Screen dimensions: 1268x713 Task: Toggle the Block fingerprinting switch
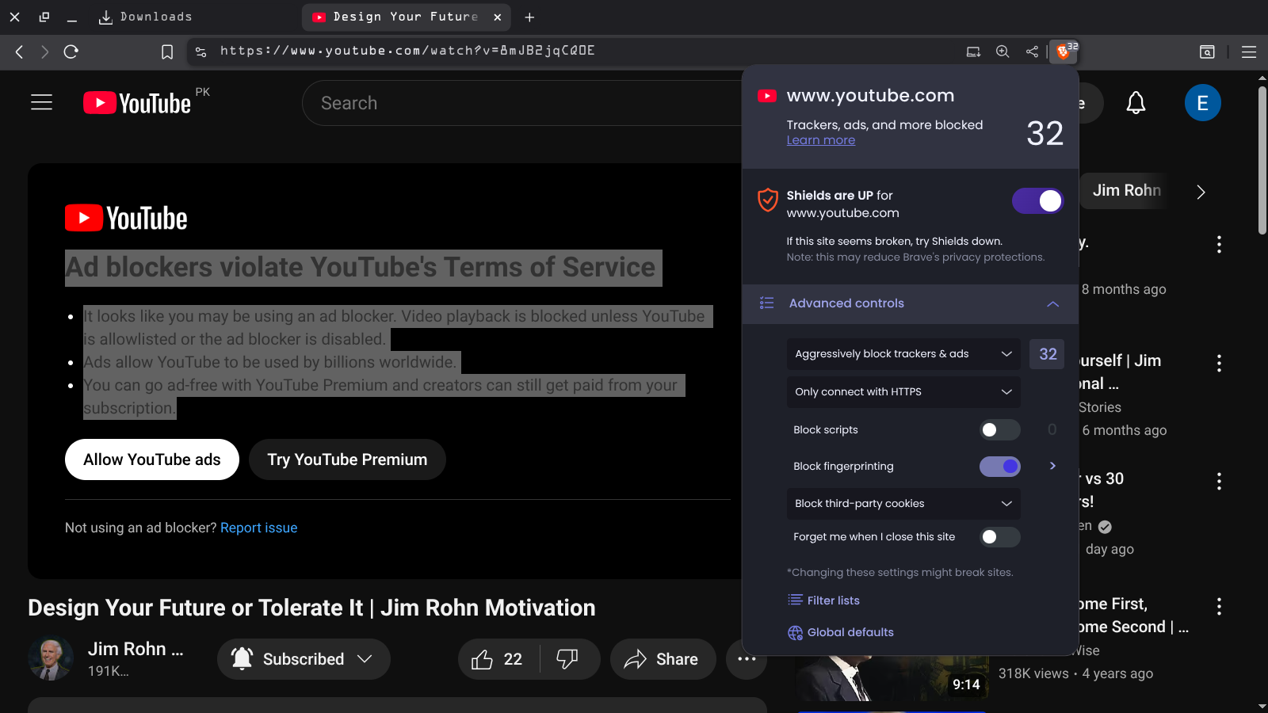click(999, 467)
